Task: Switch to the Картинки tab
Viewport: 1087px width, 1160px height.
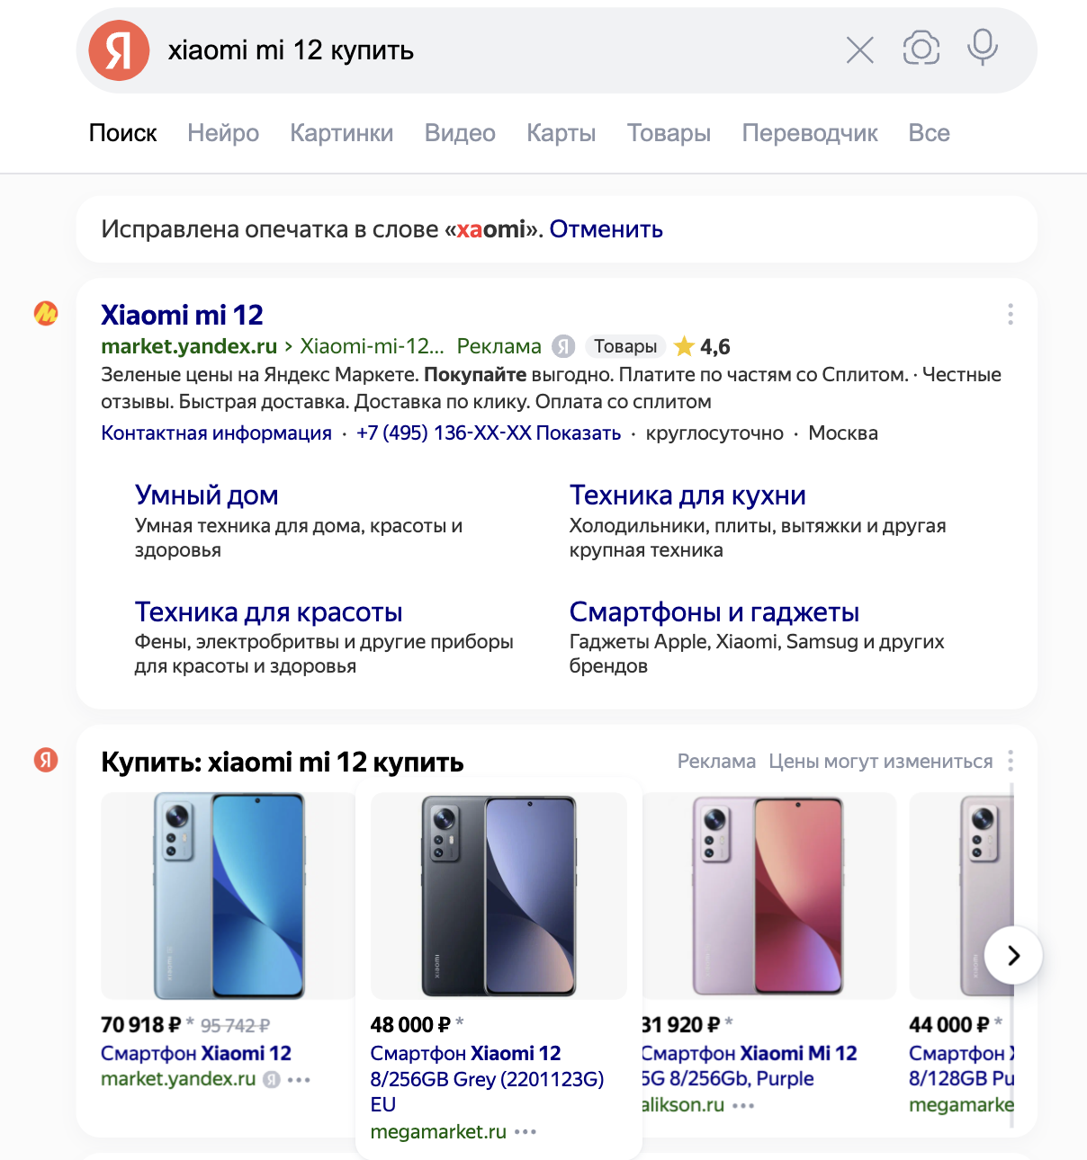Action: [341, 133]
